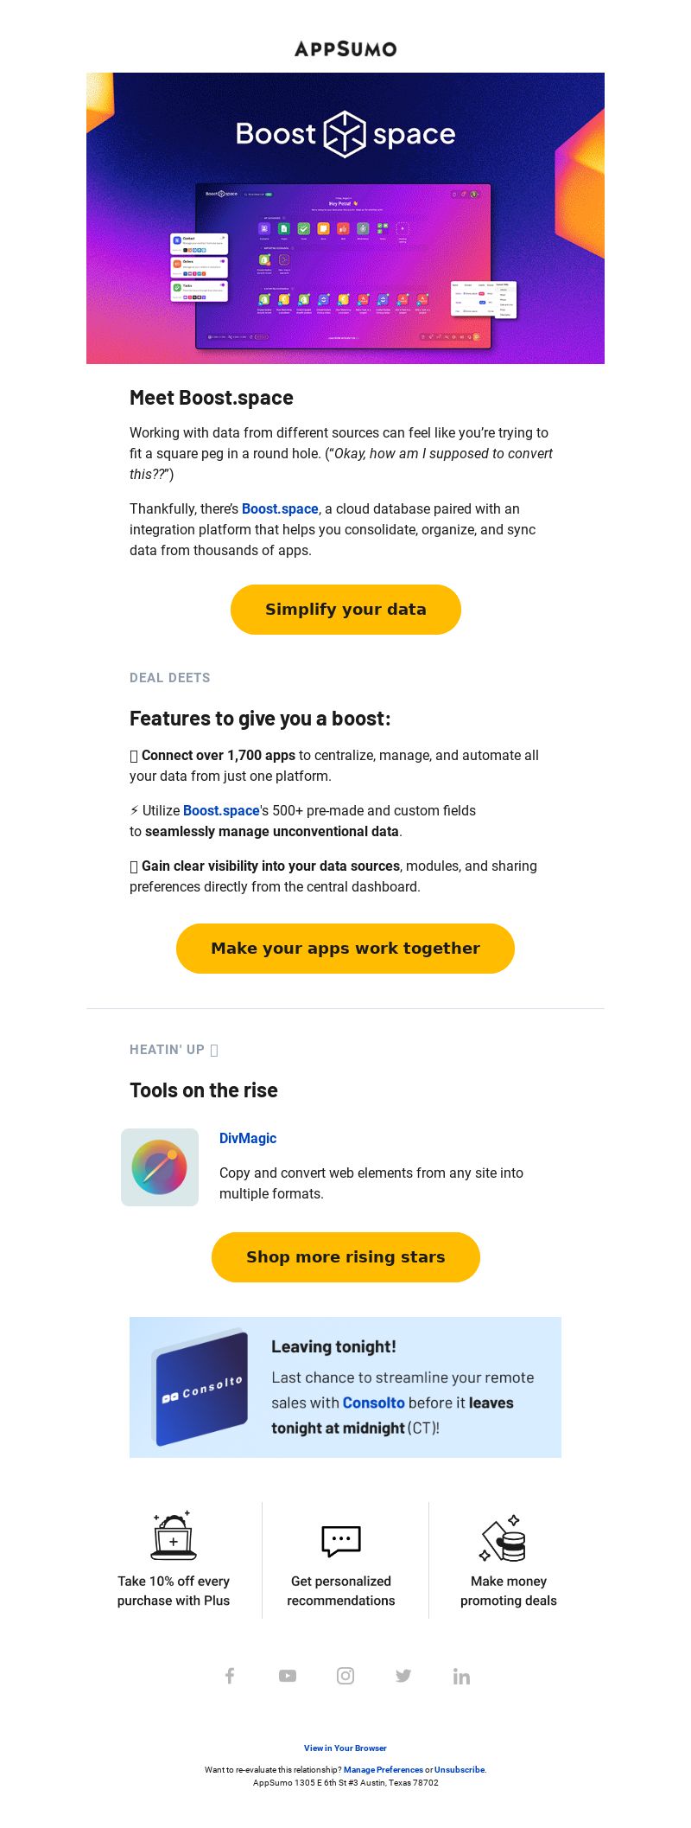
Task: Open the DivMagic app icon
Action: pos(160,1167)
